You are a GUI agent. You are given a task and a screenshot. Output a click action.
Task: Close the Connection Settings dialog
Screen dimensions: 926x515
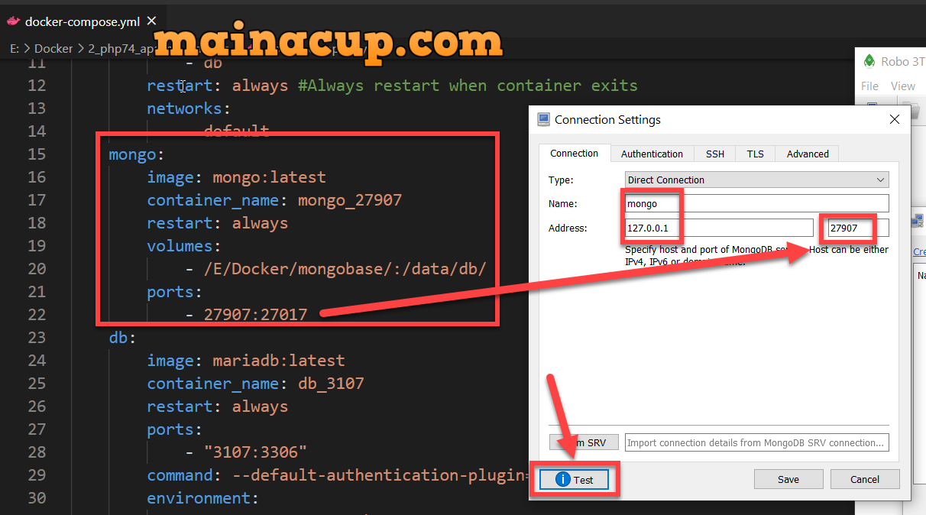[x=895, y=119]
